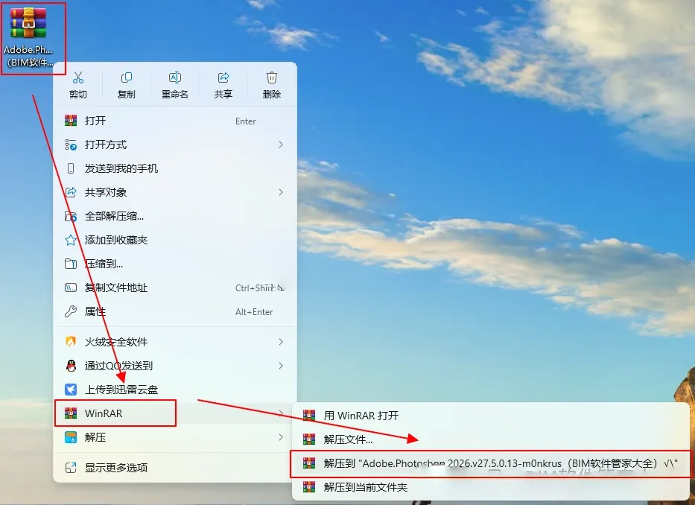Choose 上传到迅雷云盘 menu item
The width and height of the screenshot is (695, 505).
click(175, 390)
